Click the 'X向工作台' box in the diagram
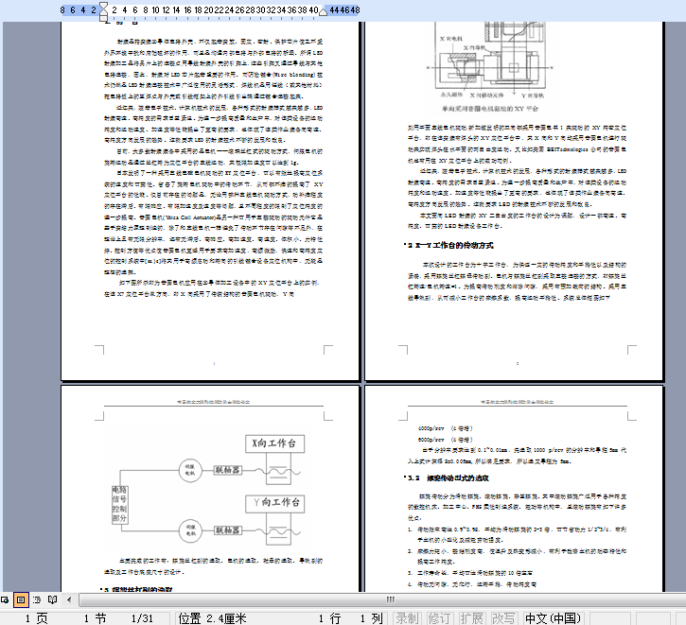 [x=274, y=443]
